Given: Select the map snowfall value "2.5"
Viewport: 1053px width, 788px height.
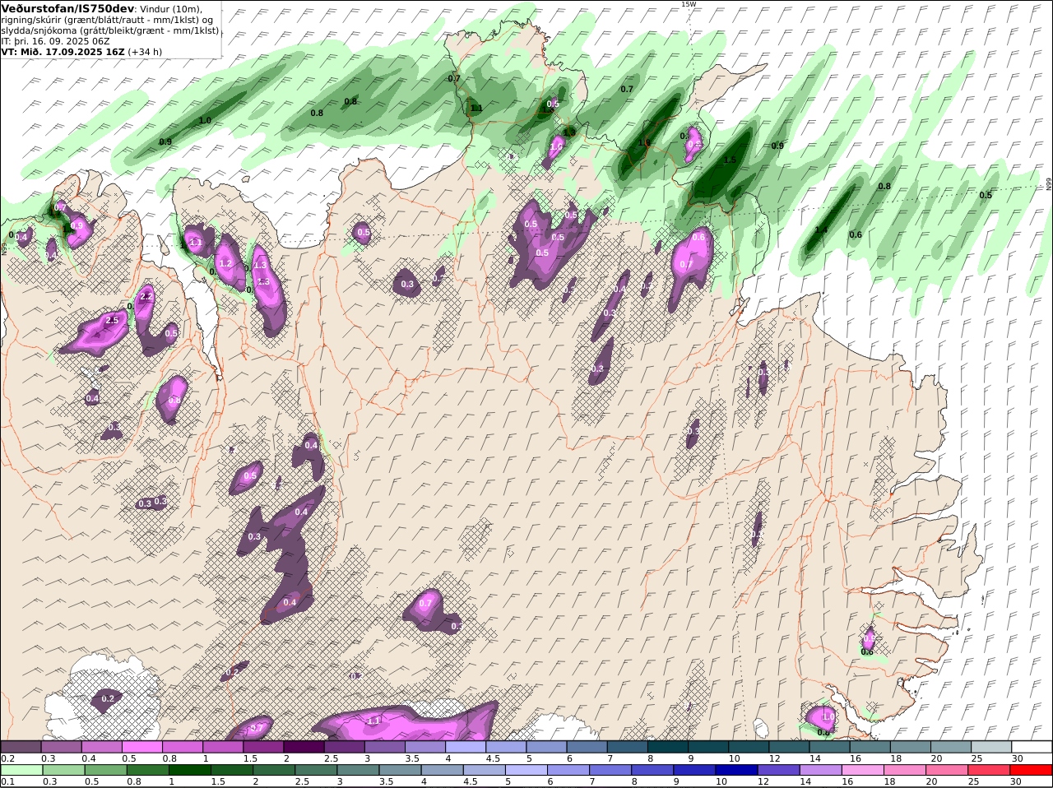Looking at the screenshot, I should (113, 320).
